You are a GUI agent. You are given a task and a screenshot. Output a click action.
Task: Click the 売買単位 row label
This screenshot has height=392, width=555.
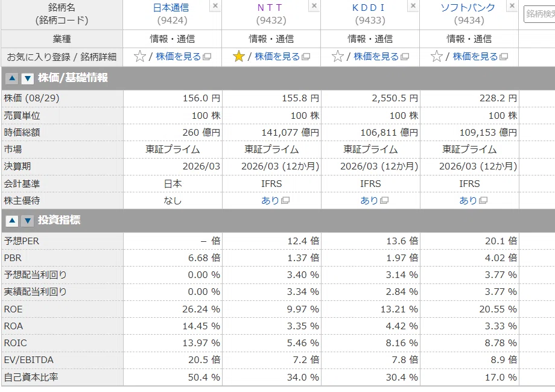point(22,116)
